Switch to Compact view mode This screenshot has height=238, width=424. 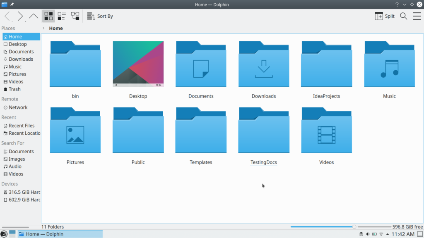coord(62,16)
